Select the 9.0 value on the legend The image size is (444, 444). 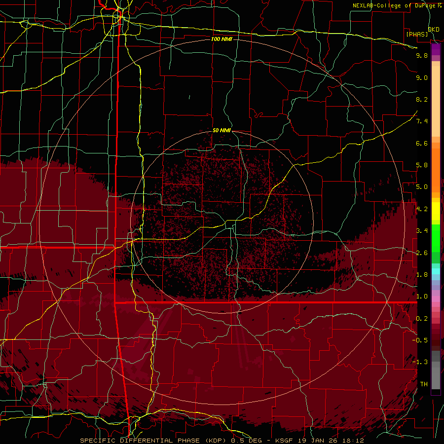(422, 77)
